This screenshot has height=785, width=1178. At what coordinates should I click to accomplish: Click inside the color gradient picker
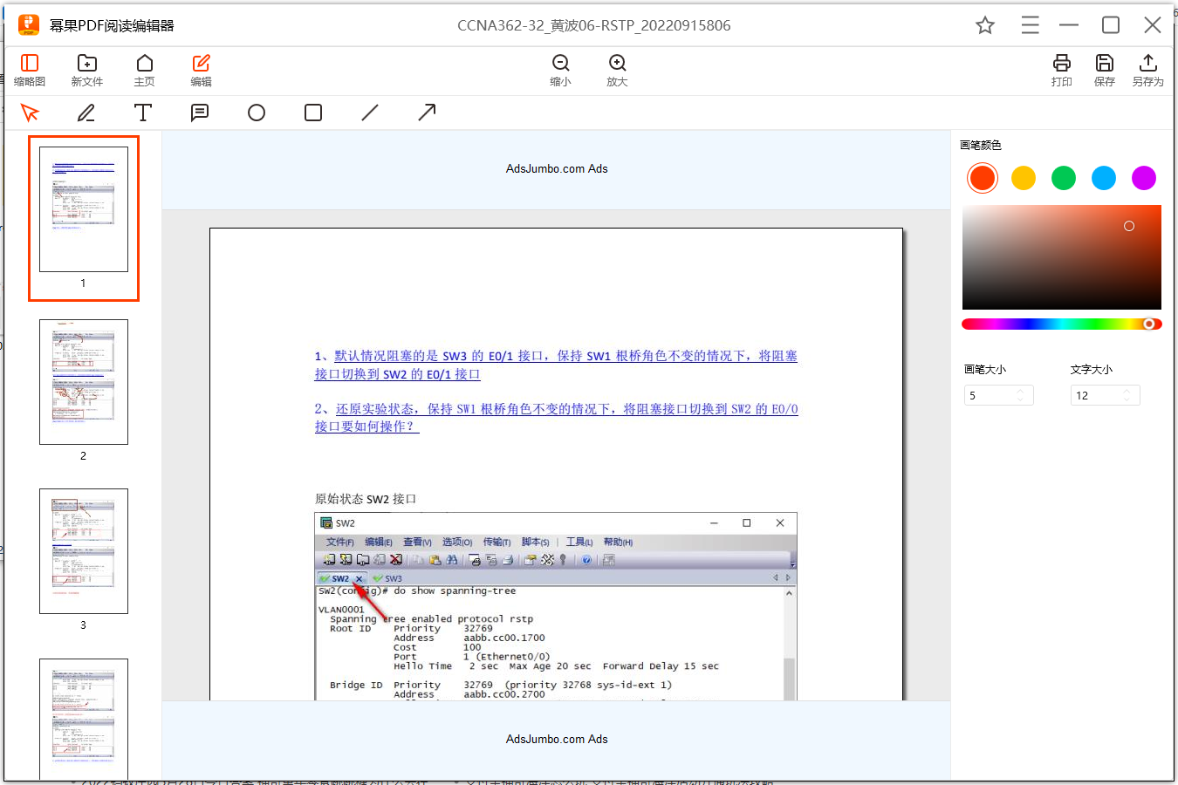tap(1062, 257)
